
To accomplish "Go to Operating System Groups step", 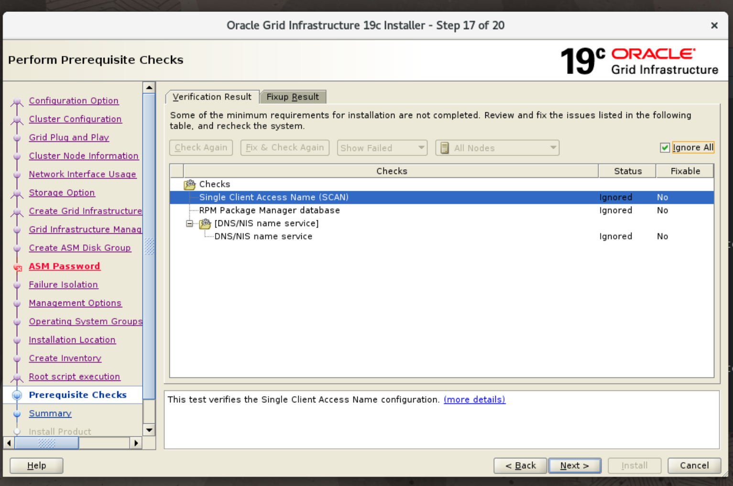I will [86, 322].
